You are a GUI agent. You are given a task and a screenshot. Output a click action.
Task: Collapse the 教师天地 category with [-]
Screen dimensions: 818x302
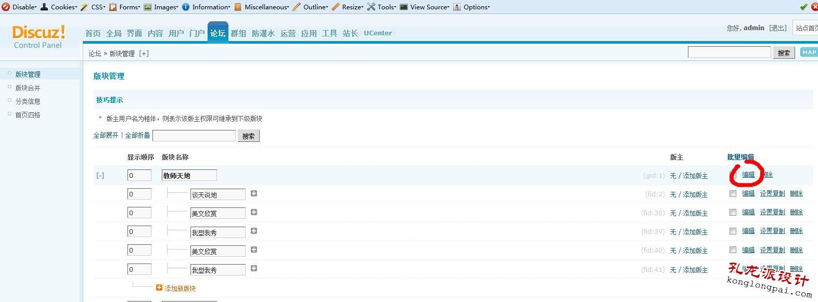pyautogui.click(x=100, y=176)
